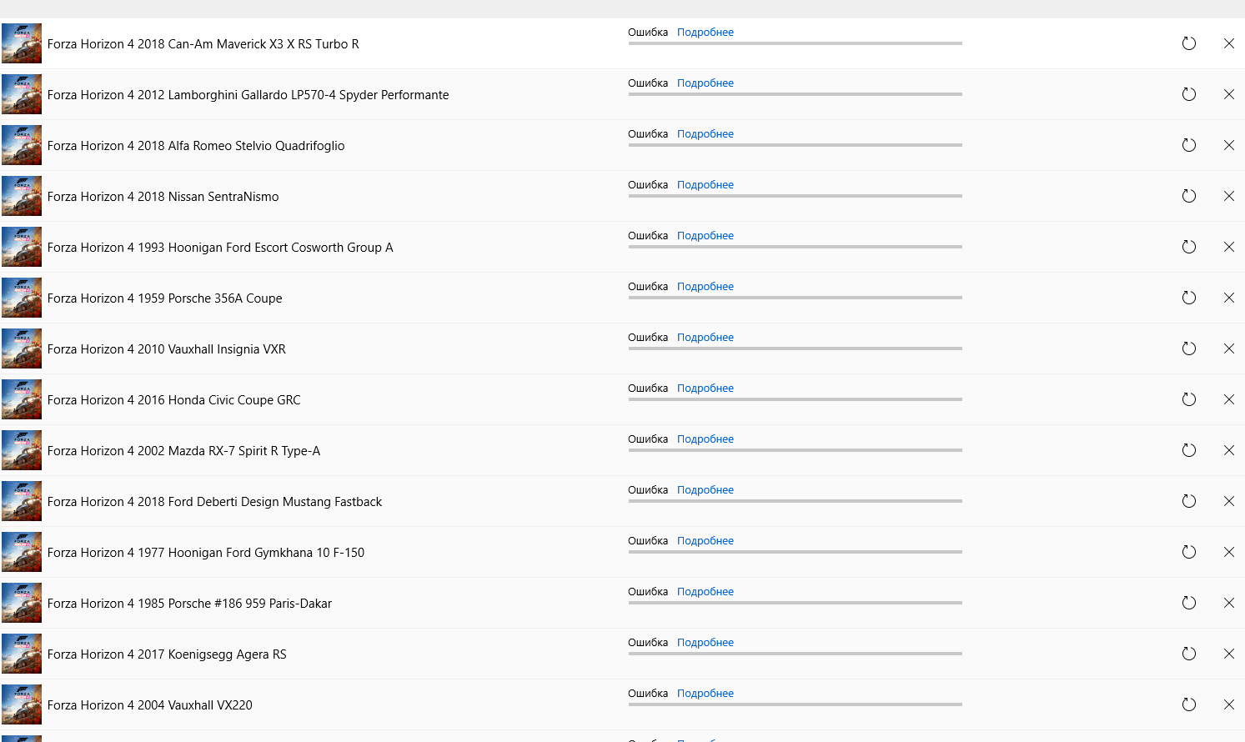Retry download of Can-Am Maverick X3 X RS Turbo R
Viewport: 1245px width, 742px height.
pyautogui.click(x=1189, y=43)
